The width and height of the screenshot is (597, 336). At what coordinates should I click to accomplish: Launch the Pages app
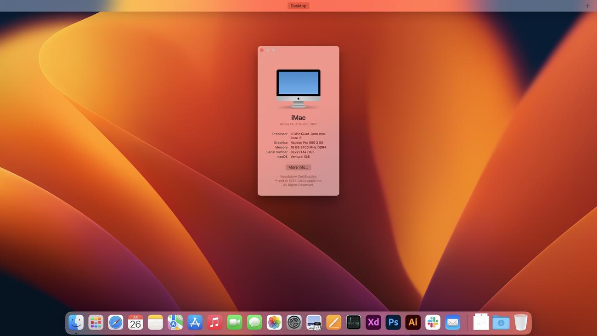[333, 322]
